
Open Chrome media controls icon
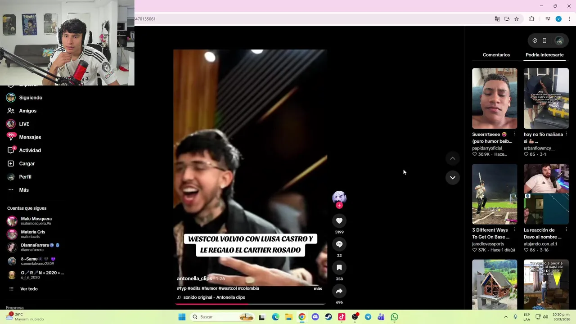548,19
